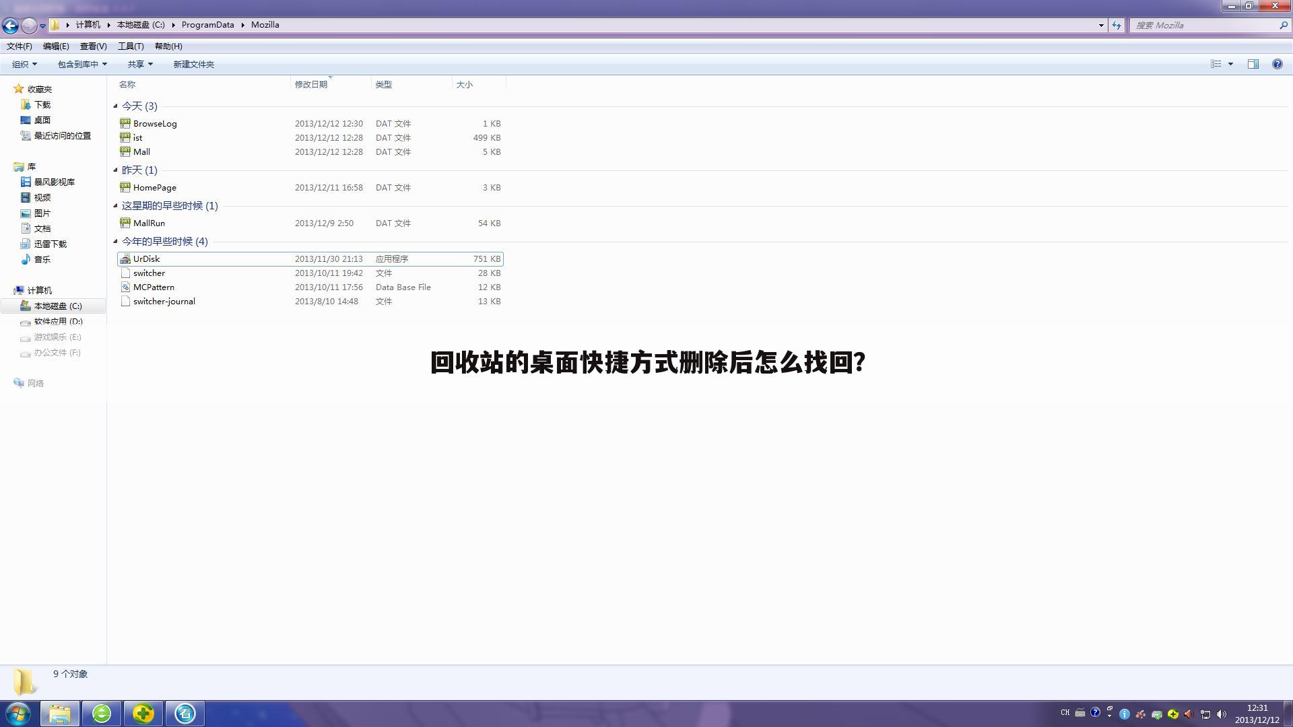
Task: Open the 组织 dropdown
Action: click(24, 64)
